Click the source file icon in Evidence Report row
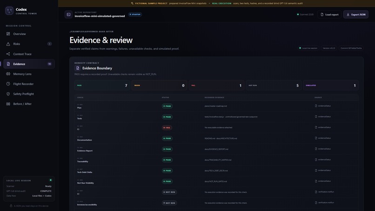 [x=316, y=149]
